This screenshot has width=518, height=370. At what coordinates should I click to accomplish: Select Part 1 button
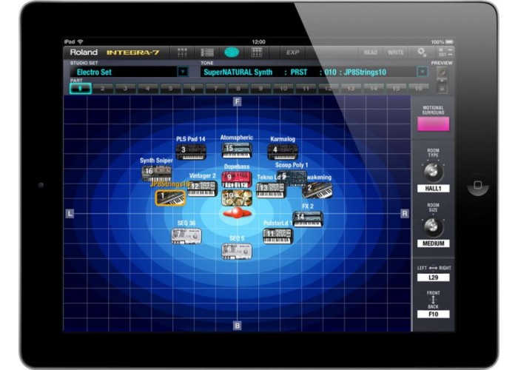(80, 88)
